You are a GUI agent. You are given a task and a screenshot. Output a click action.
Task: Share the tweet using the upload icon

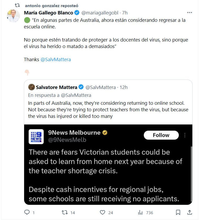189,212
